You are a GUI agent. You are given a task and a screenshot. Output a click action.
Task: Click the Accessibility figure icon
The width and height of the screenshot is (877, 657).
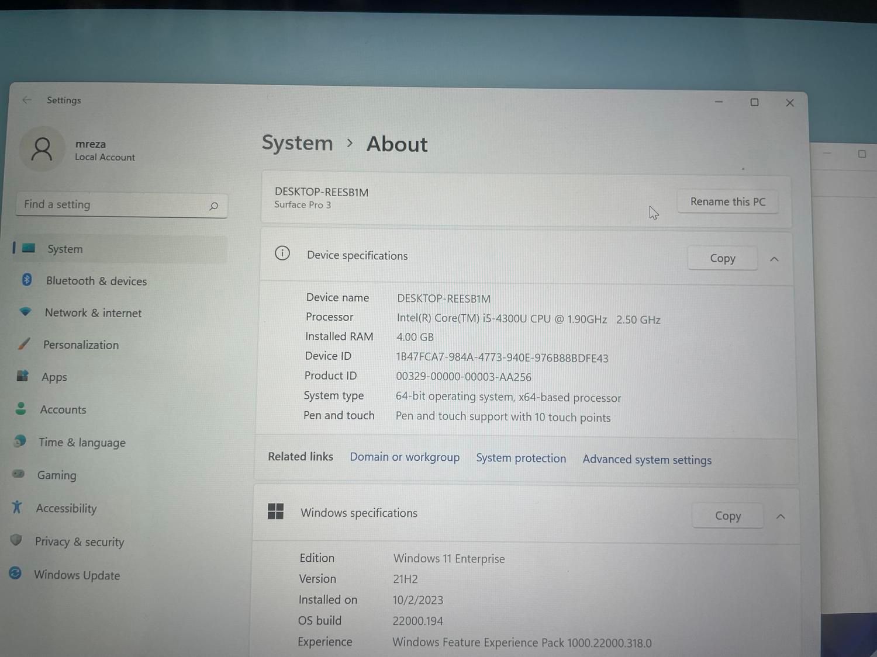[17, 507]
